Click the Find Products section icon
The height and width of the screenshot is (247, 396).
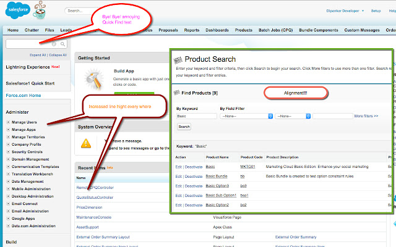177,93
